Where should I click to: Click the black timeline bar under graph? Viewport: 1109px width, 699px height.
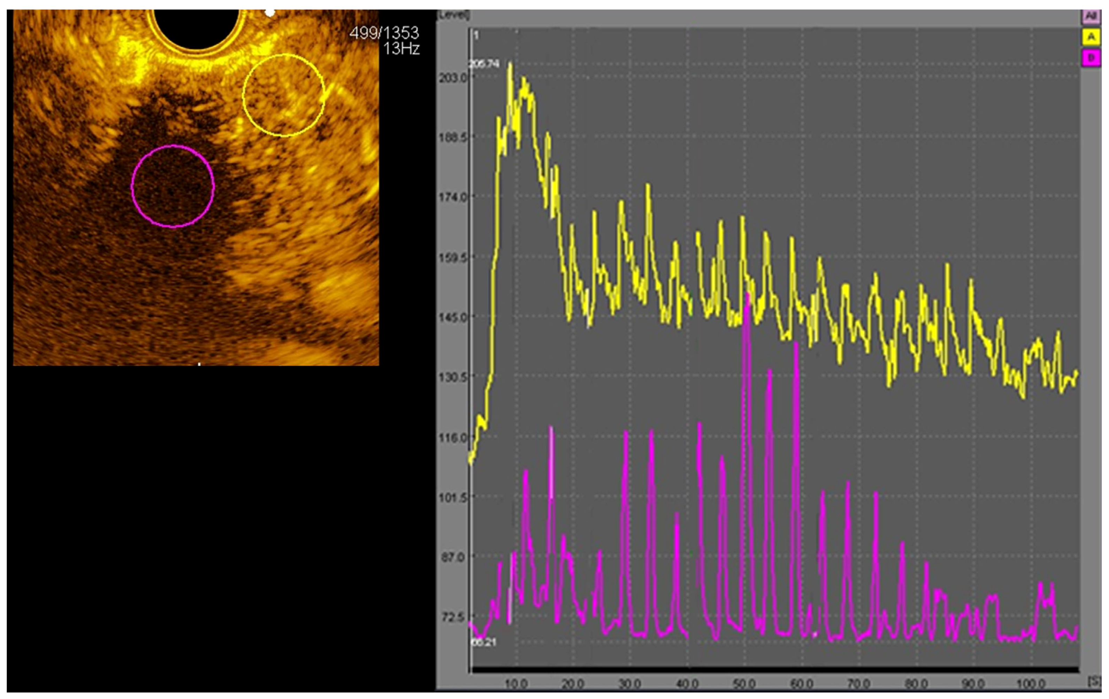pyautogui.click(x=774, y=669)
